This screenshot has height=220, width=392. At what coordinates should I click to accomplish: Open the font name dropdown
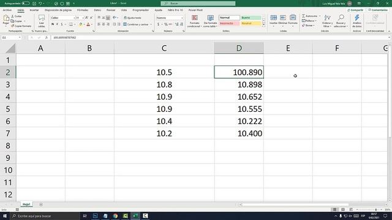pos(74,18)
